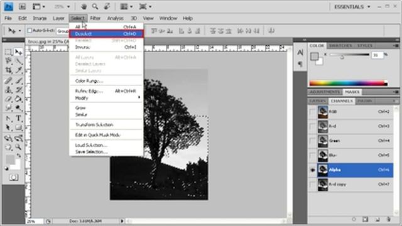Select the Eraser tool
The image size is (402, 226).
click(x=8, y=99)
